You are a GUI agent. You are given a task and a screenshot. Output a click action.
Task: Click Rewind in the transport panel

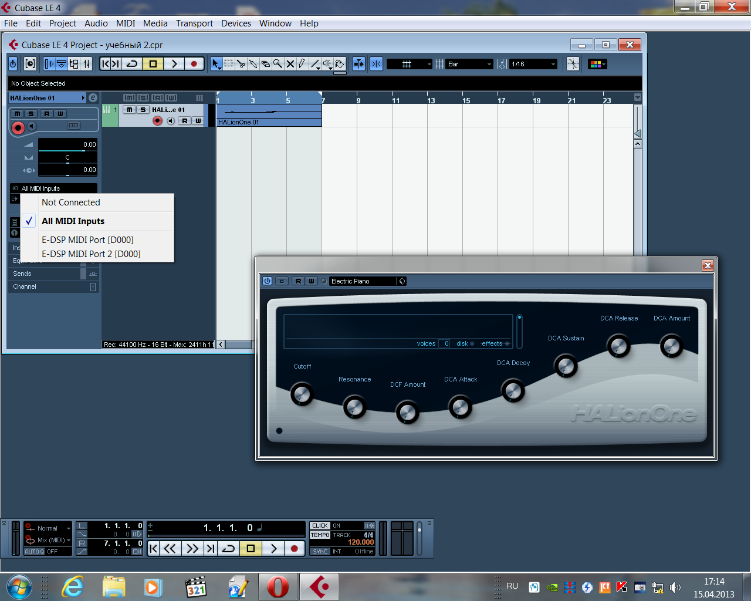coord(170,549)
